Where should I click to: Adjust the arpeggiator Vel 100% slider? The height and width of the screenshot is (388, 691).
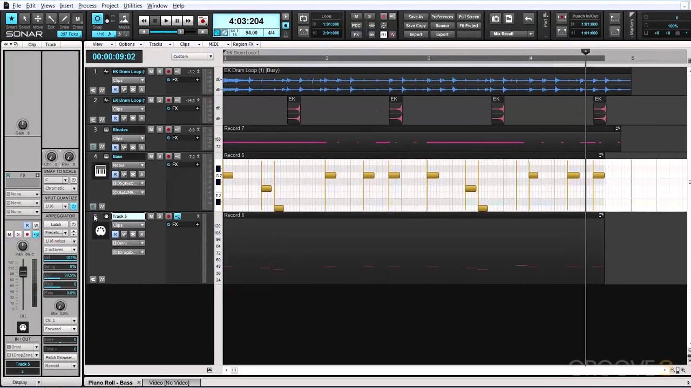[60, 258]
